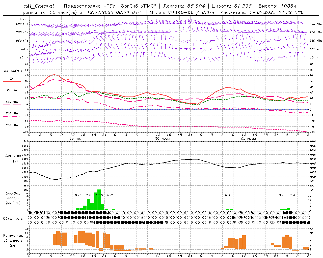This screenshot has width=323, height=258.
Task: Click the (мм/3ч.) precipitation unit label
Action: pyautogui.click(x=13, y=193)
